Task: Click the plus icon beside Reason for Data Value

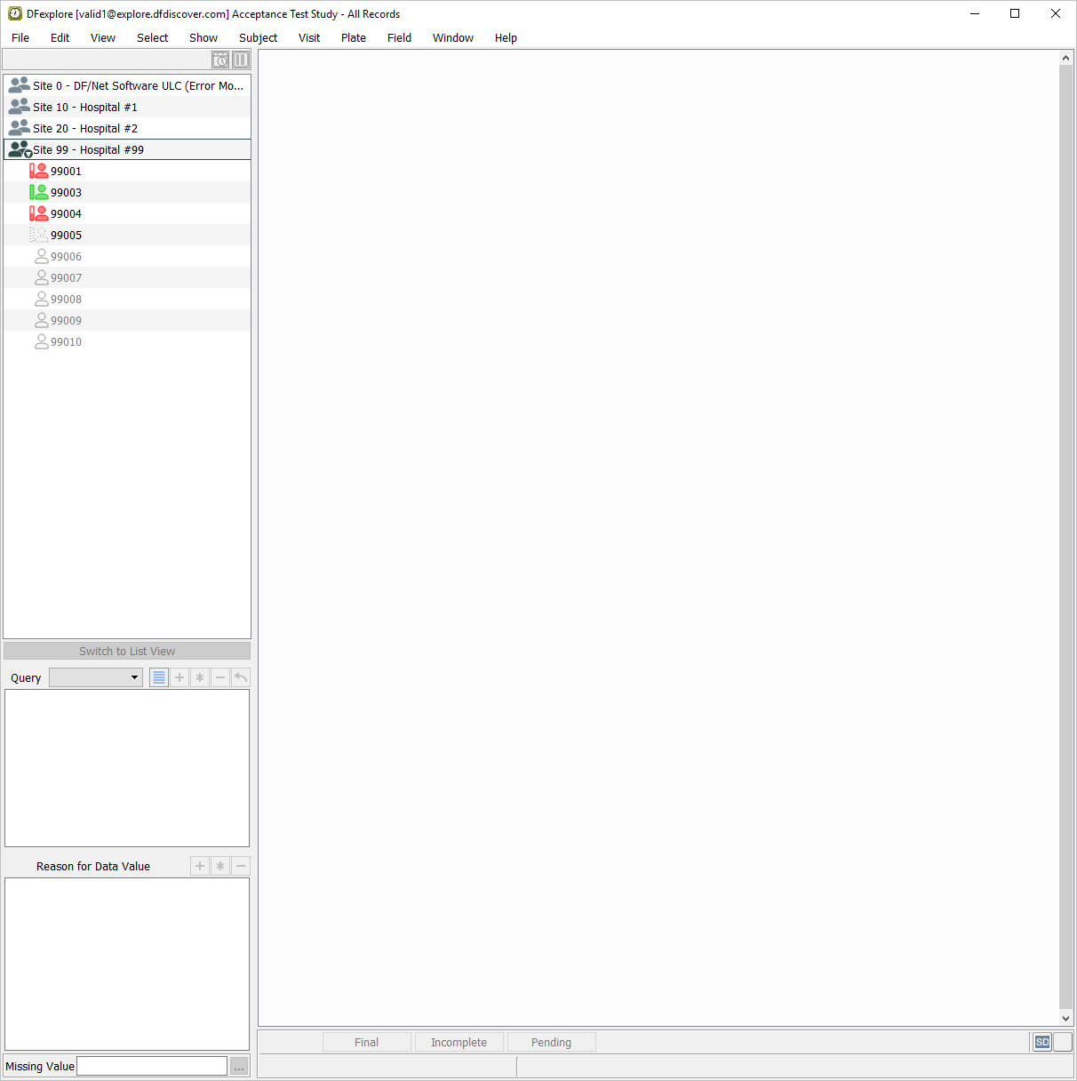Action: [200, 866]
